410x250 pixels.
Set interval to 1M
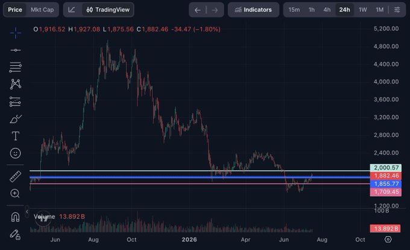379,10
